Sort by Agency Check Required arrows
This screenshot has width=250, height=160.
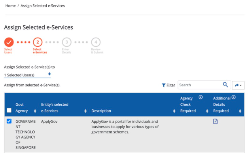[x=207, y=111]
